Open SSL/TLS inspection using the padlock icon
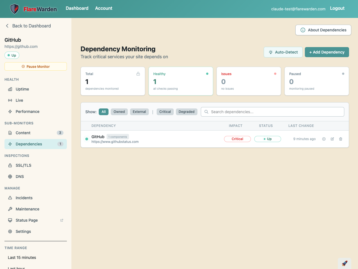Screen dimensions: 358x269 click(10, 165)
